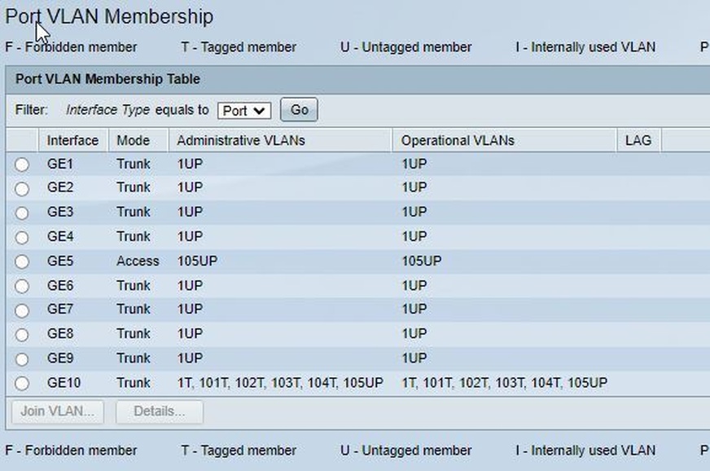710x471 pixels.
Task: Select the GE10 trunk port radio button
Action: click(x=22, y=384)
